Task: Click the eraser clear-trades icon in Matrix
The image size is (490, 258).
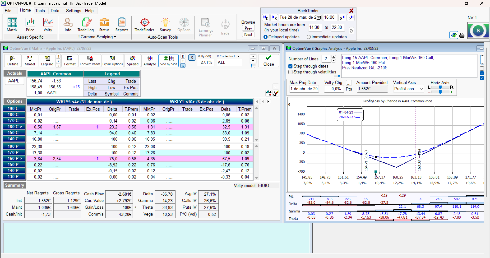Action: coord(276,93)
